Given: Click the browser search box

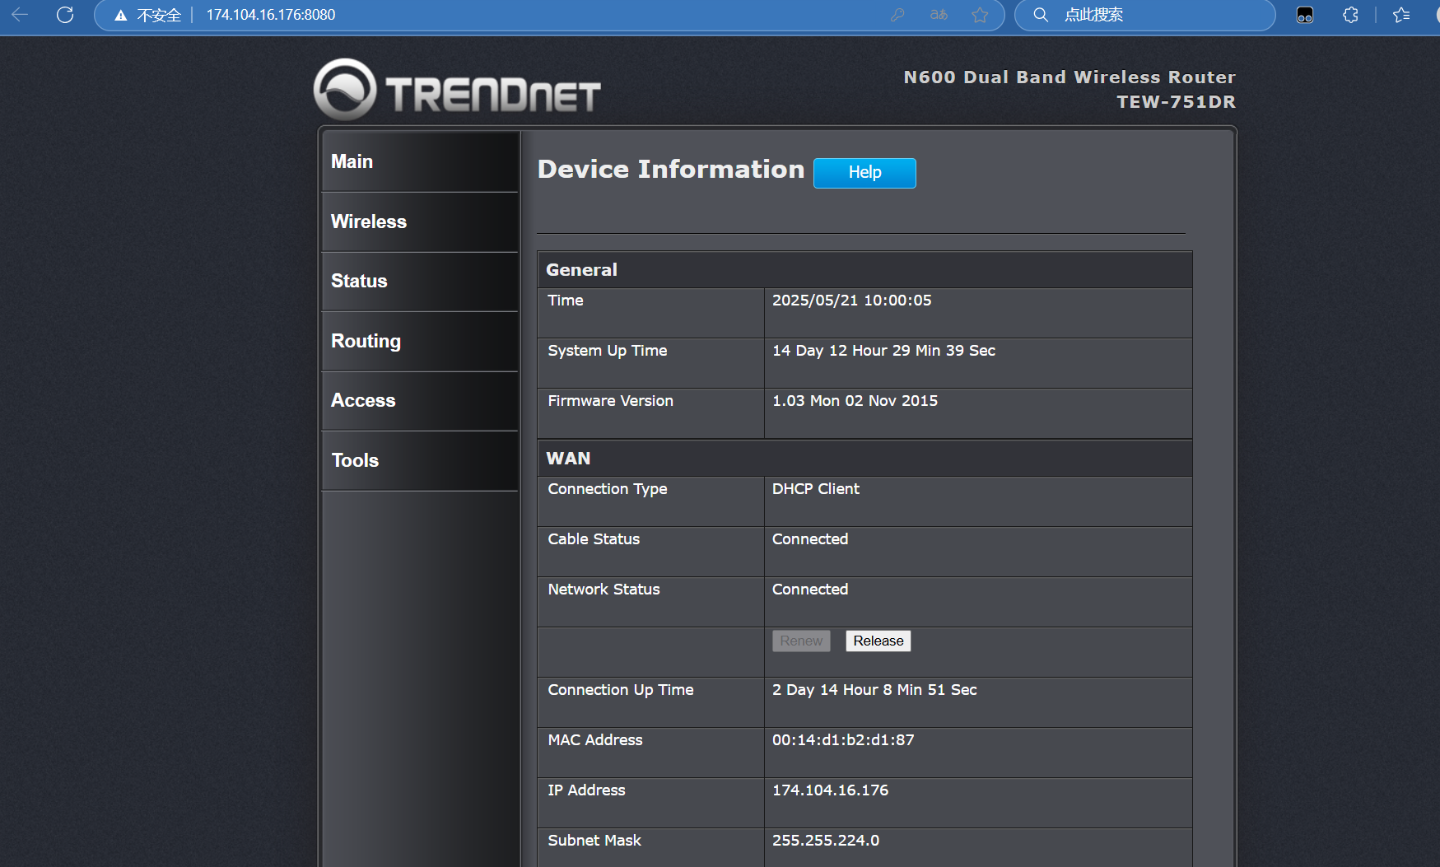Looking at the screenshot, I should [x=1144, y=15].
